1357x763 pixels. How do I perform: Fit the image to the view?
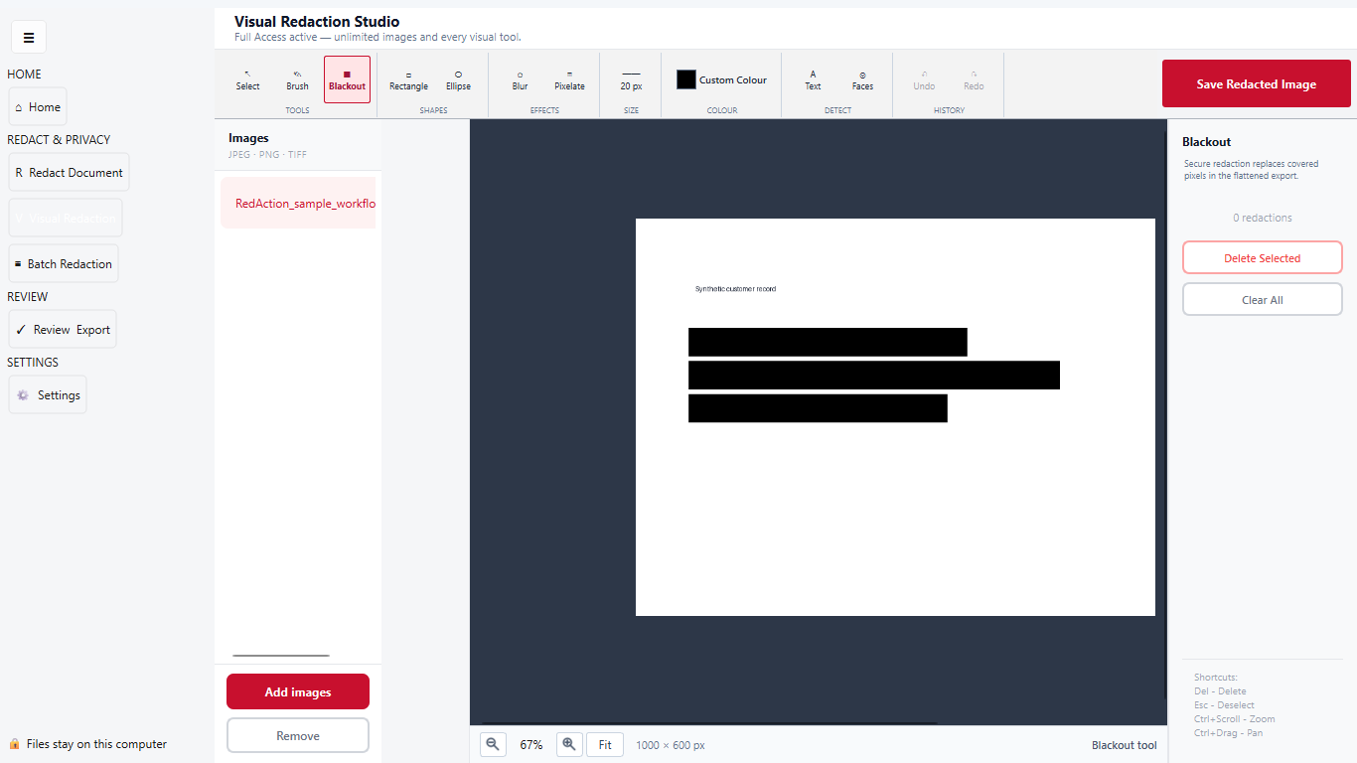click(605, 744)
